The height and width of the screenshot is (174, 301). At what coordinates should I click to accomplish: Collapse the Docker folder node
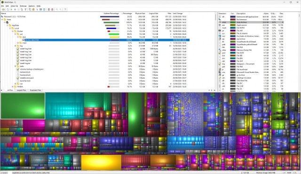click(13, 31)
